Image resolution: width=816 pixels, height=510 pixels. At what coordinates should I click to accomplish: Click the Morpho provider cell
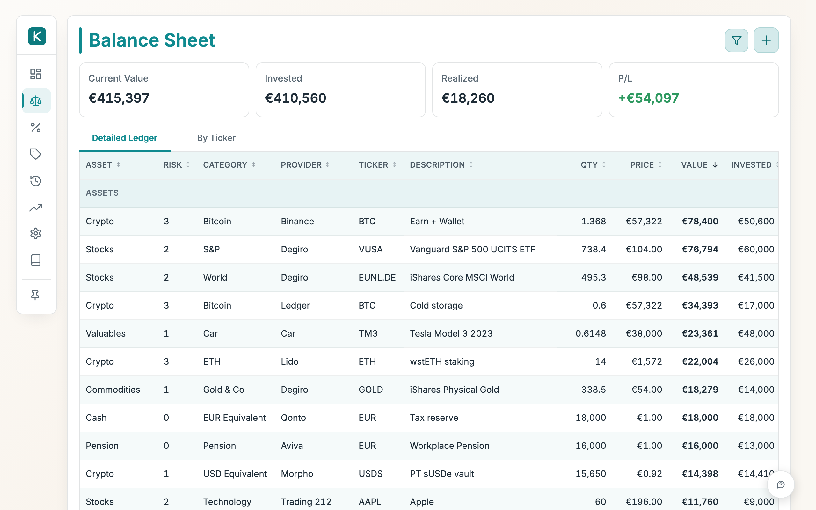pos(297,474)
